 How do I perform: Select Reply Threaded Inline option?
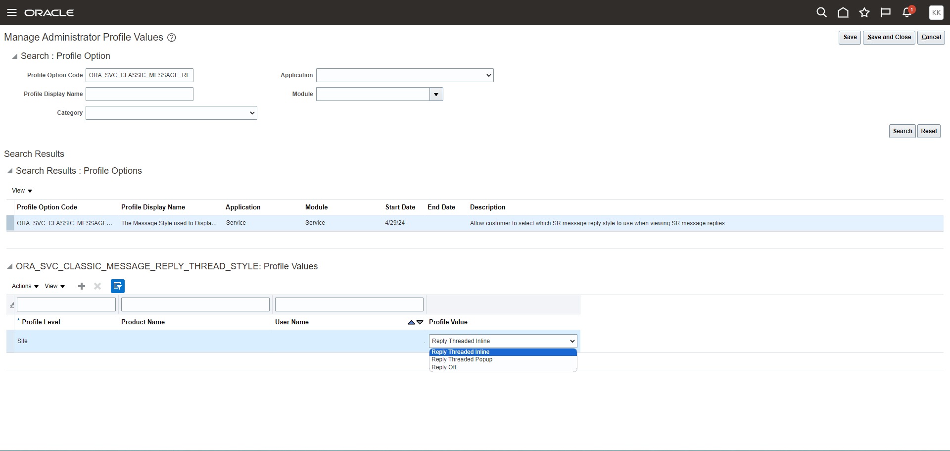click(x=503, y=352)
